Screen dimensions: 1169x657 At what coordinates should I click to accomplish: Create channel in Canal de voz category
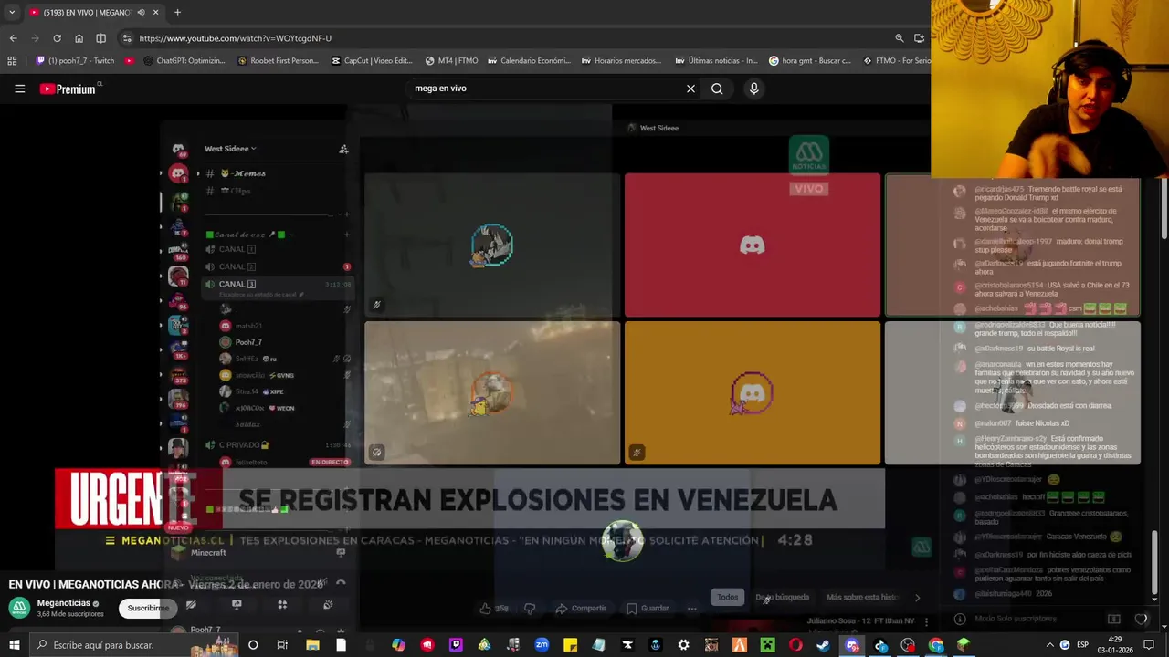point(346,235)
